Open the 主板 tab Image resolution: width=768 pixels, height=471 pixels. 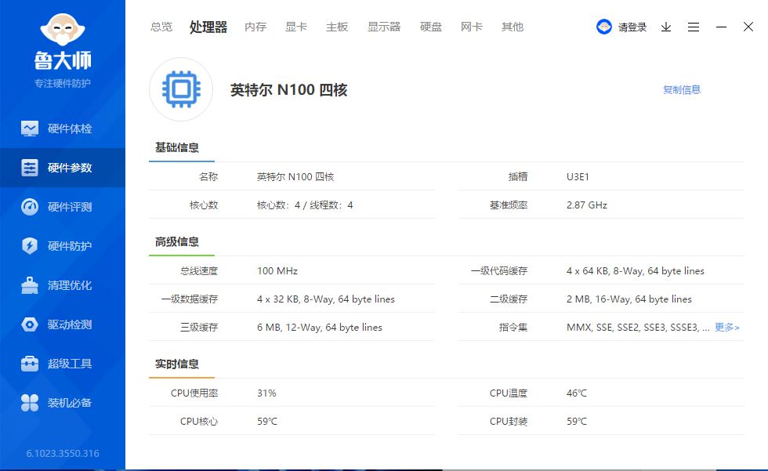coord(337,27)
